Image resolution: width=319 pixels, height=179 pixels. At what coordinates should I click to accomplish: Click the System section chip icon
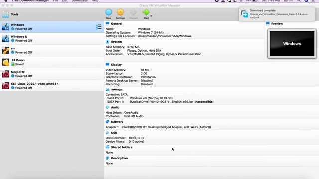pyautogui.click(x=108, y=42)
